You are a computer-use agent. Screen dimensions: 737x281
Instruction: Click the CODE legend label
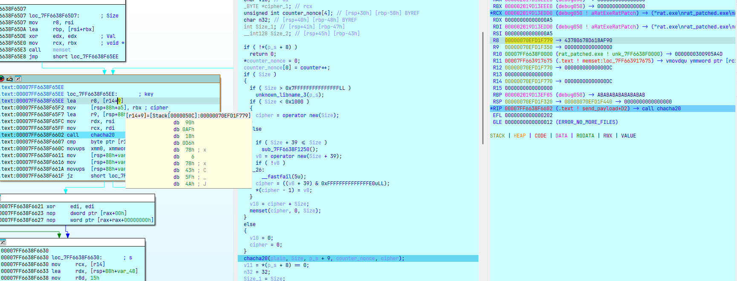(540, 136)
